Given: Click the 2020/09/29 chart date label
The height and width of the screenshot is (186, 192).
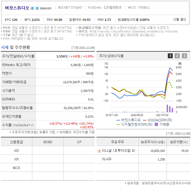Looking at the screenshot, I should coord(137,115).
